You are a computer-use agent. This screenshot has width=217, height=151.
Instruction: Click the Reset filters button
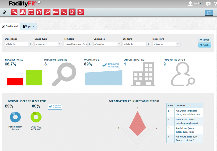click(x=205, y=40)
